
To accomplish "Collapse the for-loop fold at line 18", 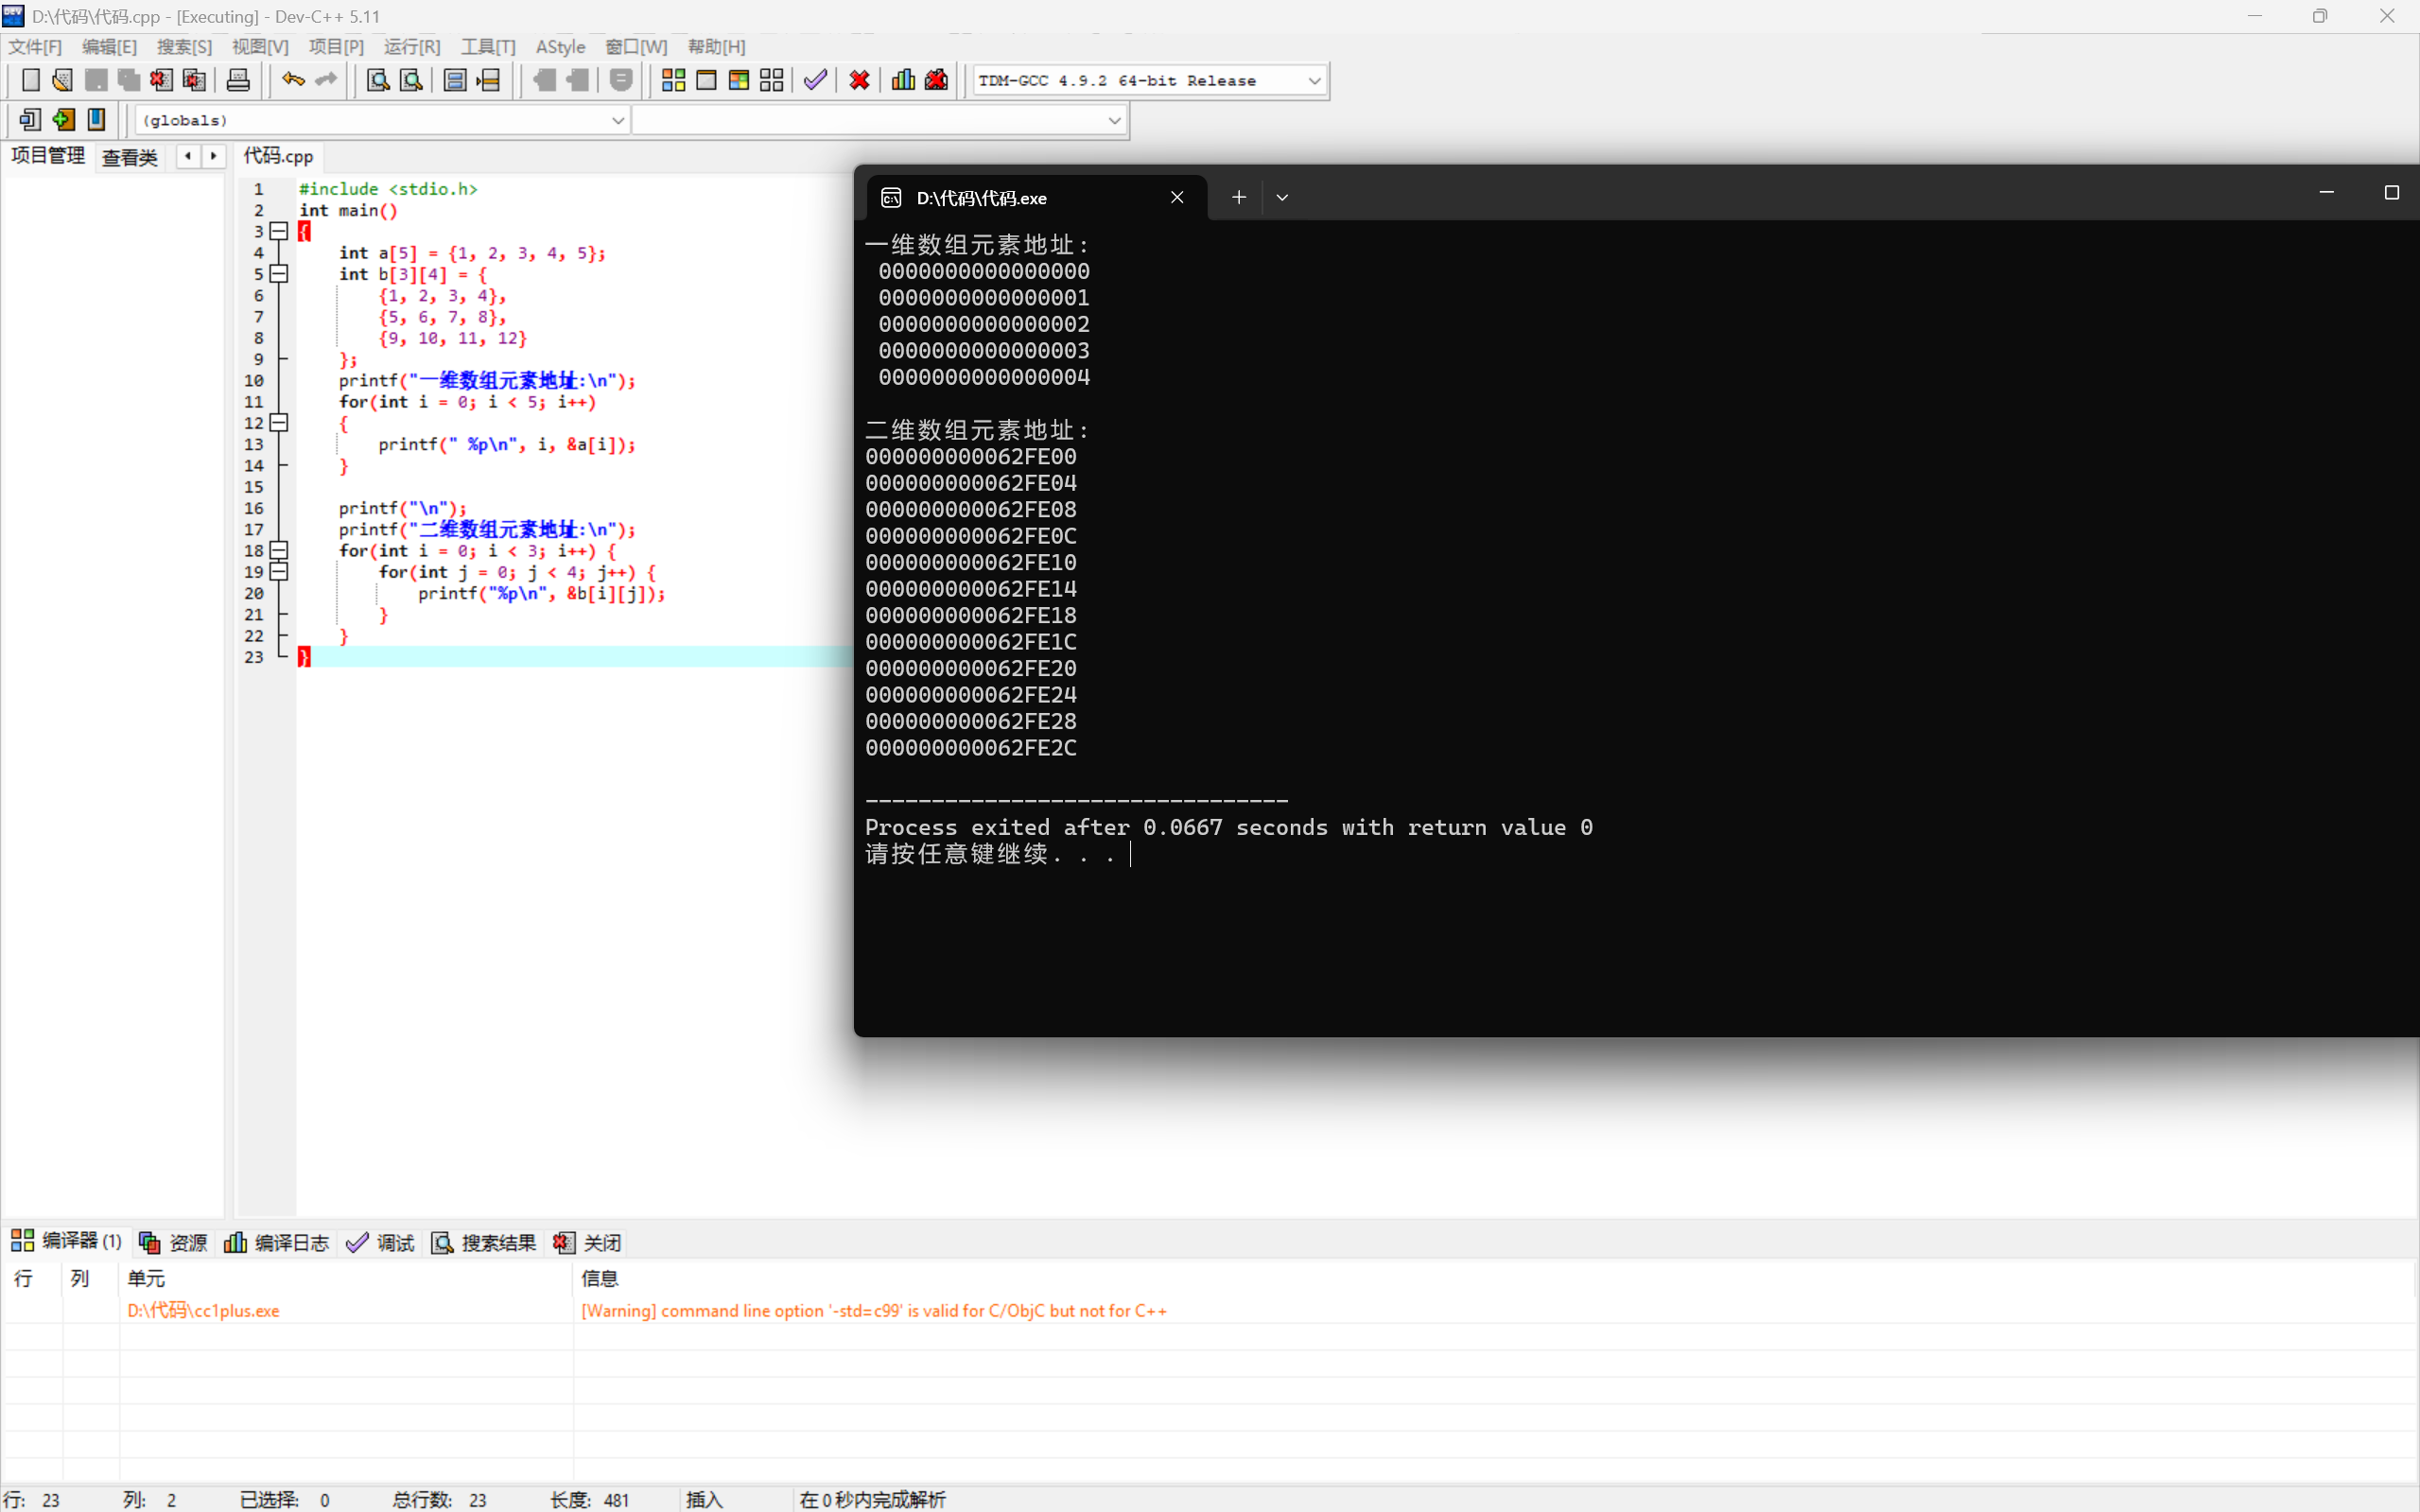I will [x=279, y=551].
